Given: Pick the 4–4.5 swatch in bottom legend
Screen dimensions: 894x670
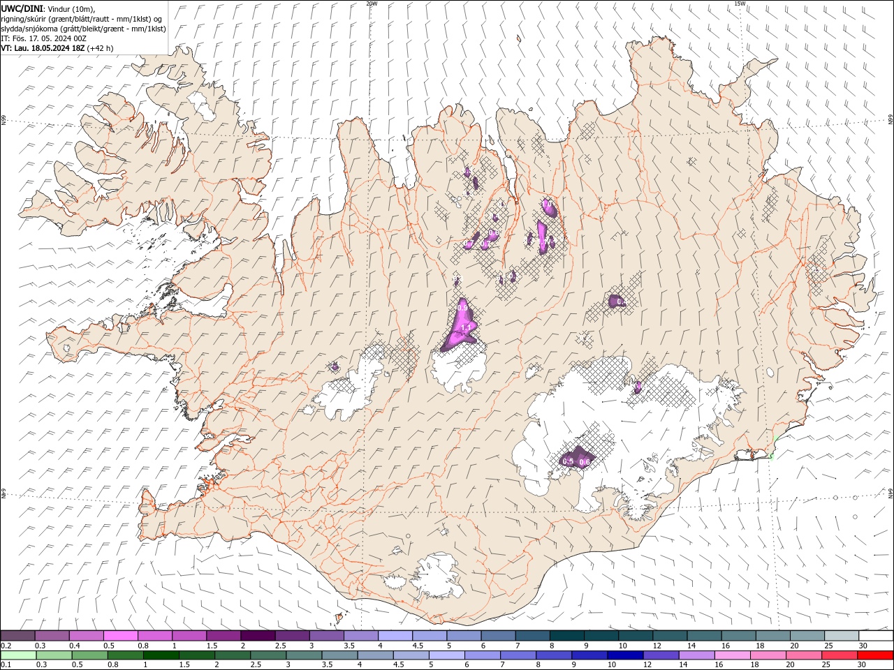Looking at the screenshot, I should click(376, 655).
